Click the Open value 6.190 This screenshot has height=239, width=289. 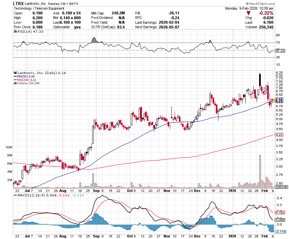(38, 13)
